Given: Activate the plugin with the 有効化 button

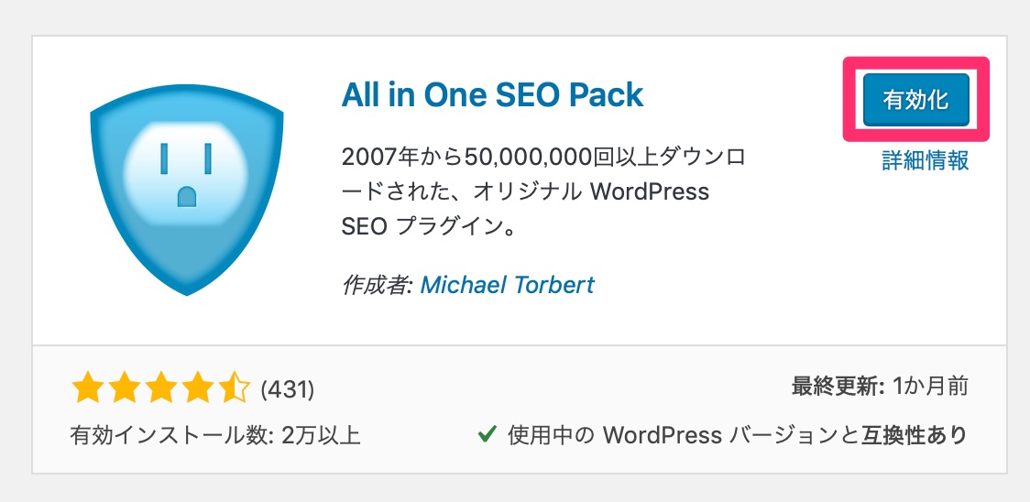Looking at the screenshot, I should point(915,100).
